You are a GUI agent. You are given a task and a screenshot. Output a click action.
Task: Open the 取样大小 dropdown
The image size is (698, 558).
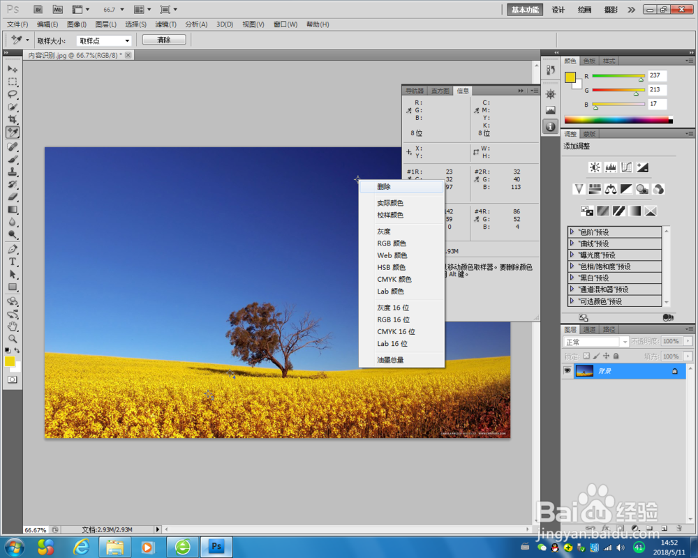click(x=104, y=40)
